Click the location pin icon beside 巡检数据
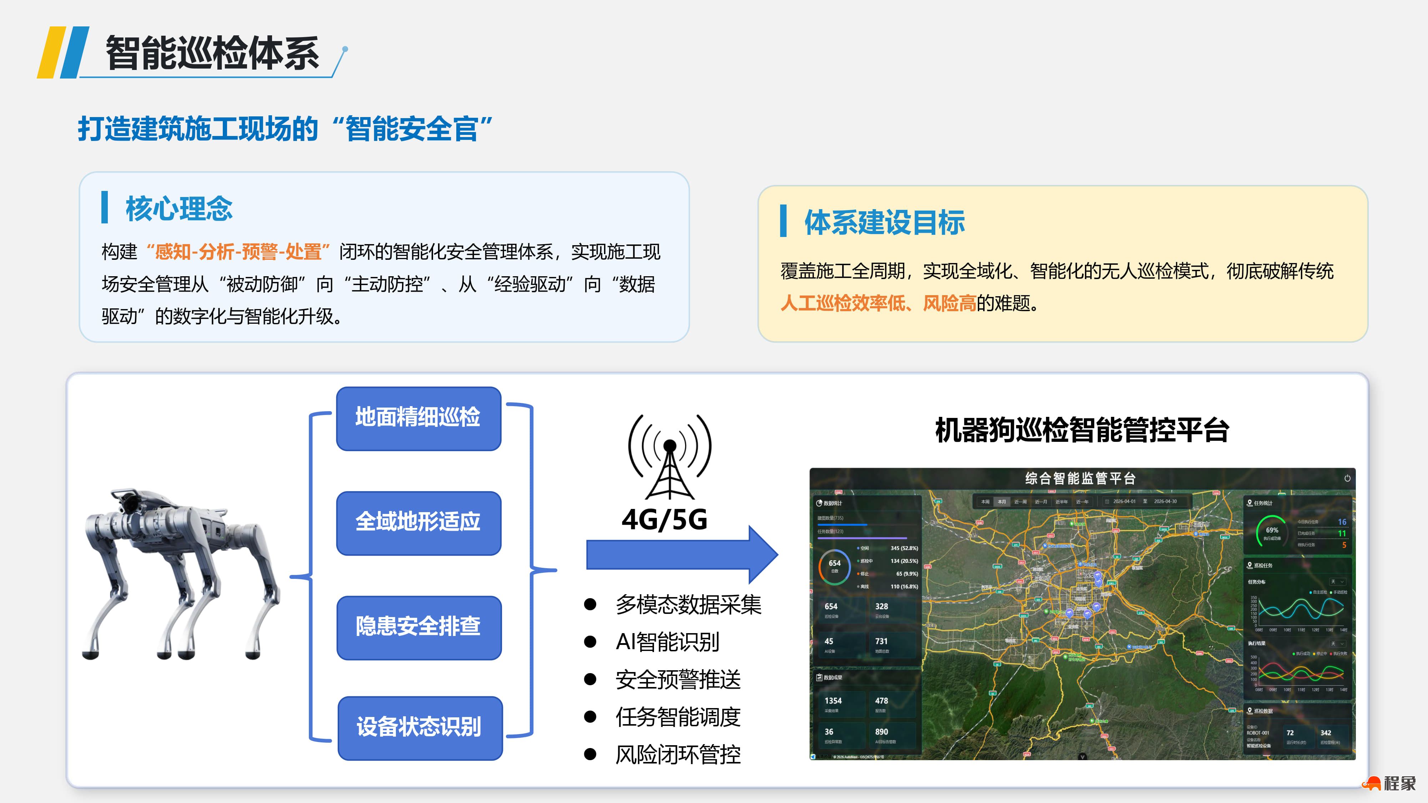1428x803 pixels. pos(1249,711)
